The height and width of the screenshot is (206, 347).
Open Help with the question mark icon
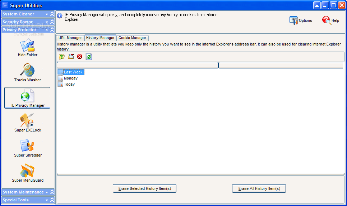330,20
